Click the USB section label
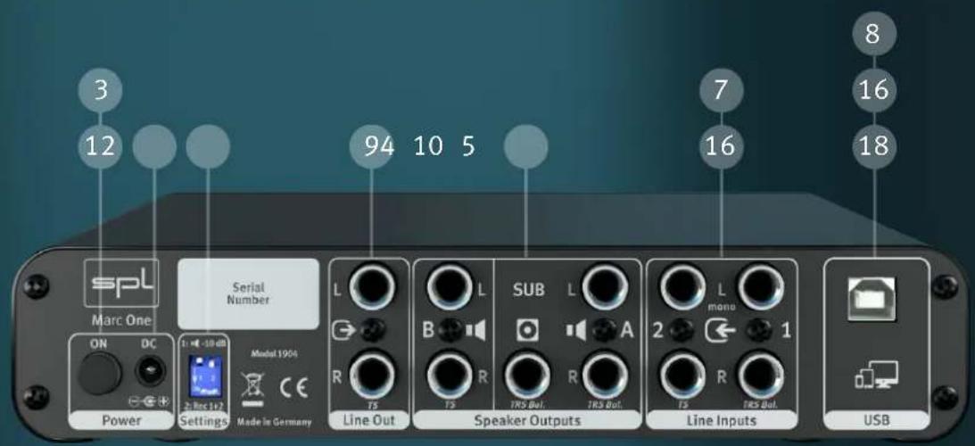The width and height of the screenshot is (975, 446). [875, 420]
